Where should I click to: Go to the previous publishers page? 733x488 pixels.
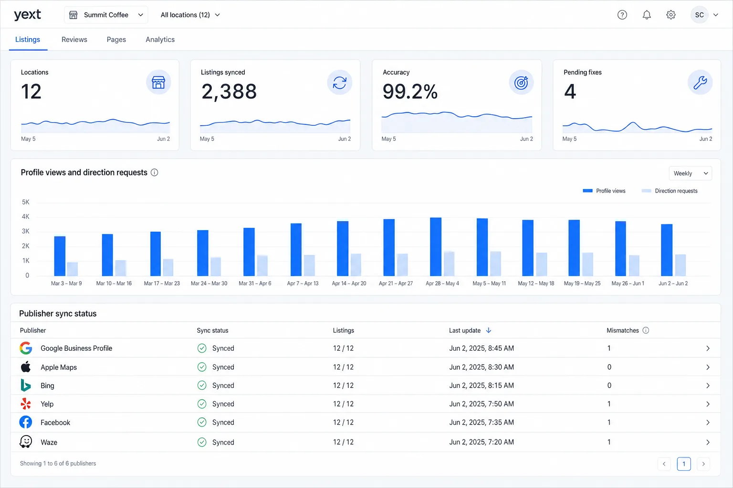(x=664, y=464)
